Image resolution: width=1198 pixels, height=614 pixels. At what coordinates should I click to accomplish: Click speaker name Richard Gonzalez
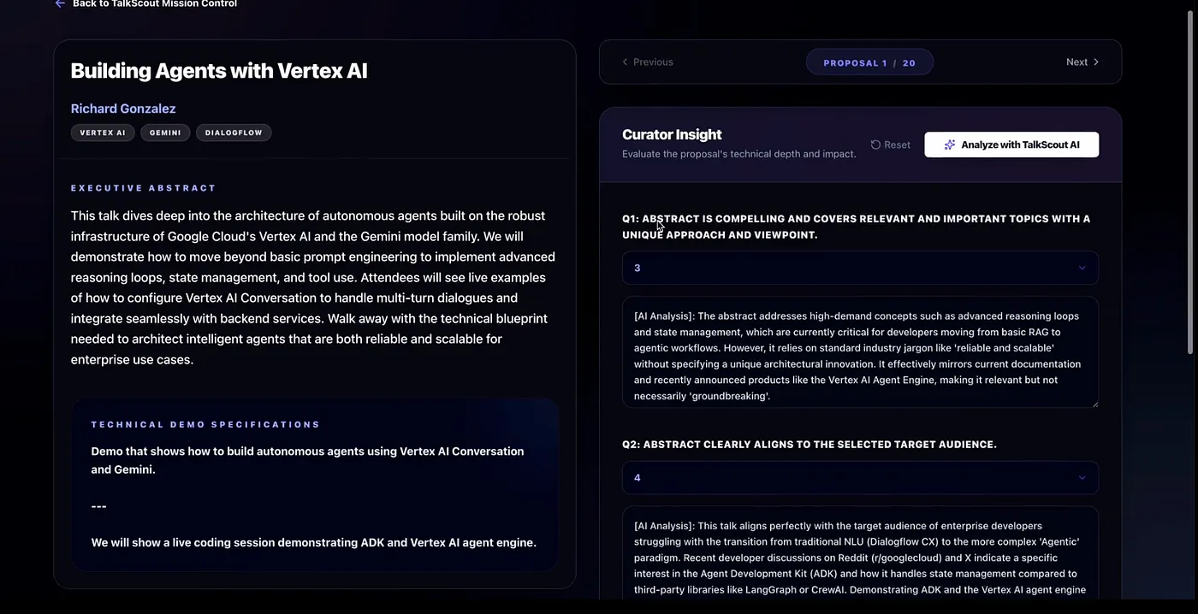pos(123,109)
